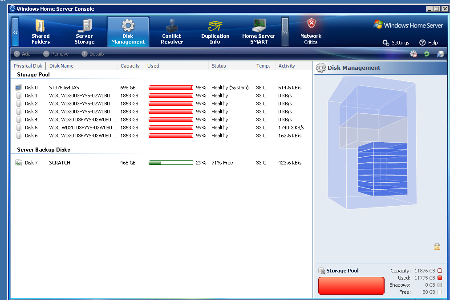Click the Disk 3 drive icon
The width and height of the screenshot is (450, 300).
[19, 112]
